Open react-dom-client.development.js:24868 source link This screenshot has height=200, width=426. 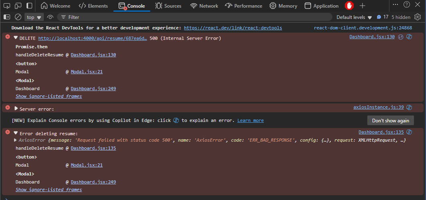click(363, 28)
